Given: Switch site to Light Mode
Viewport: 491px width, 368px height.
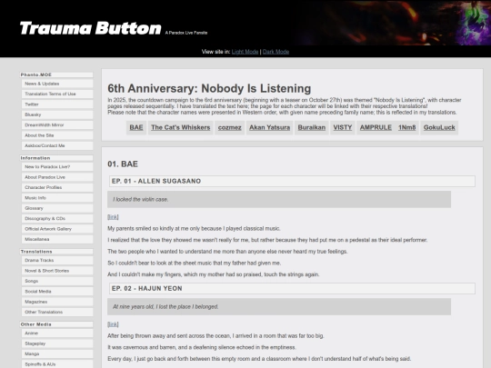Looking at the screenshot, I should 245,52.
